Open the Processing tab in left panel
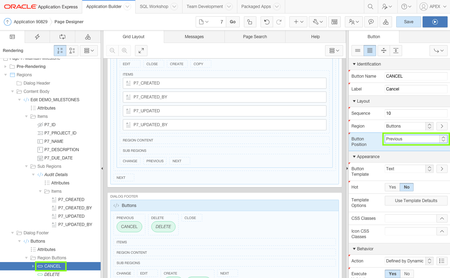Viewport: 450px width, 278px height. [x=63, y=37]
